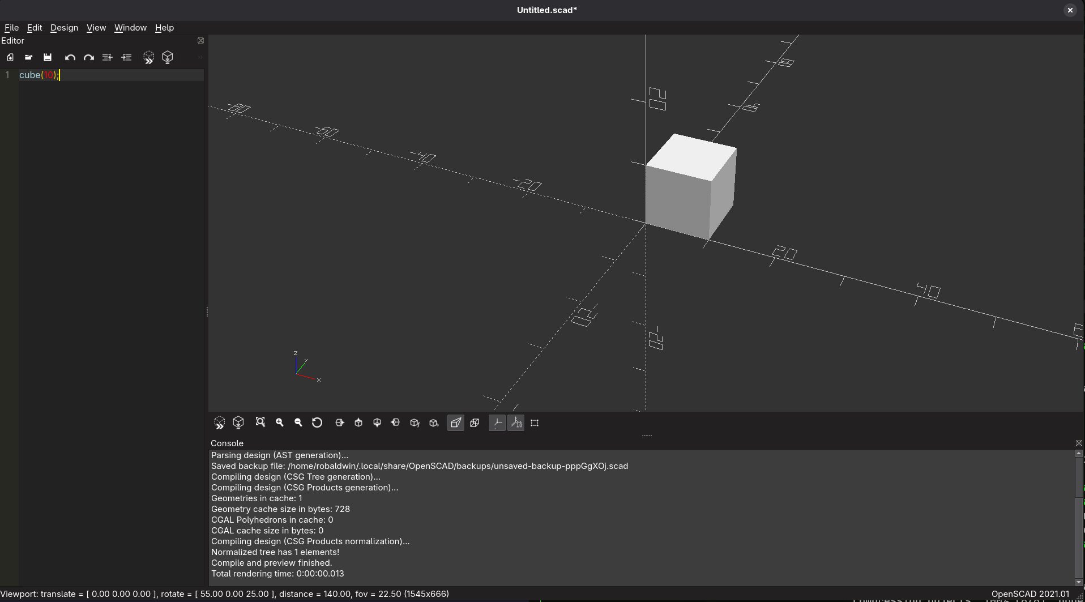1085x602 pixels.
Task: Click console scrollbar up arrow
Action: click(x=1079, y=454)
